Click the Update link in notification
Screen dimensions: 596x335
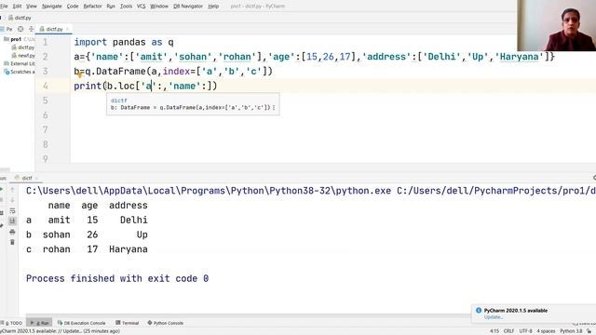[x=494, y=316]
